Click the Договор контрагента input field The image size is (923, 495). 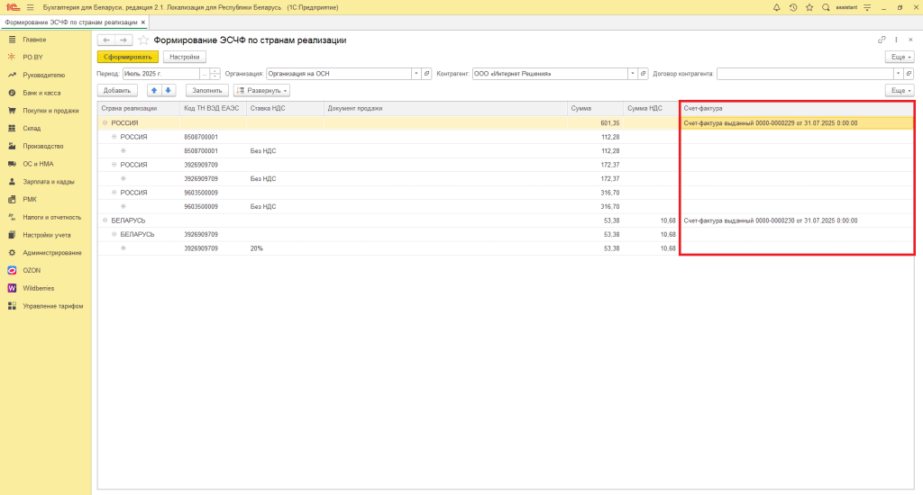coord(804,74)
